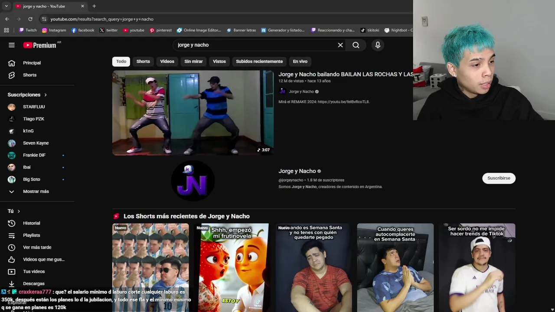This screenshot has width=555, height=312.
Task: Select the Vistos filter chip
Action: [x=219, y=62]
